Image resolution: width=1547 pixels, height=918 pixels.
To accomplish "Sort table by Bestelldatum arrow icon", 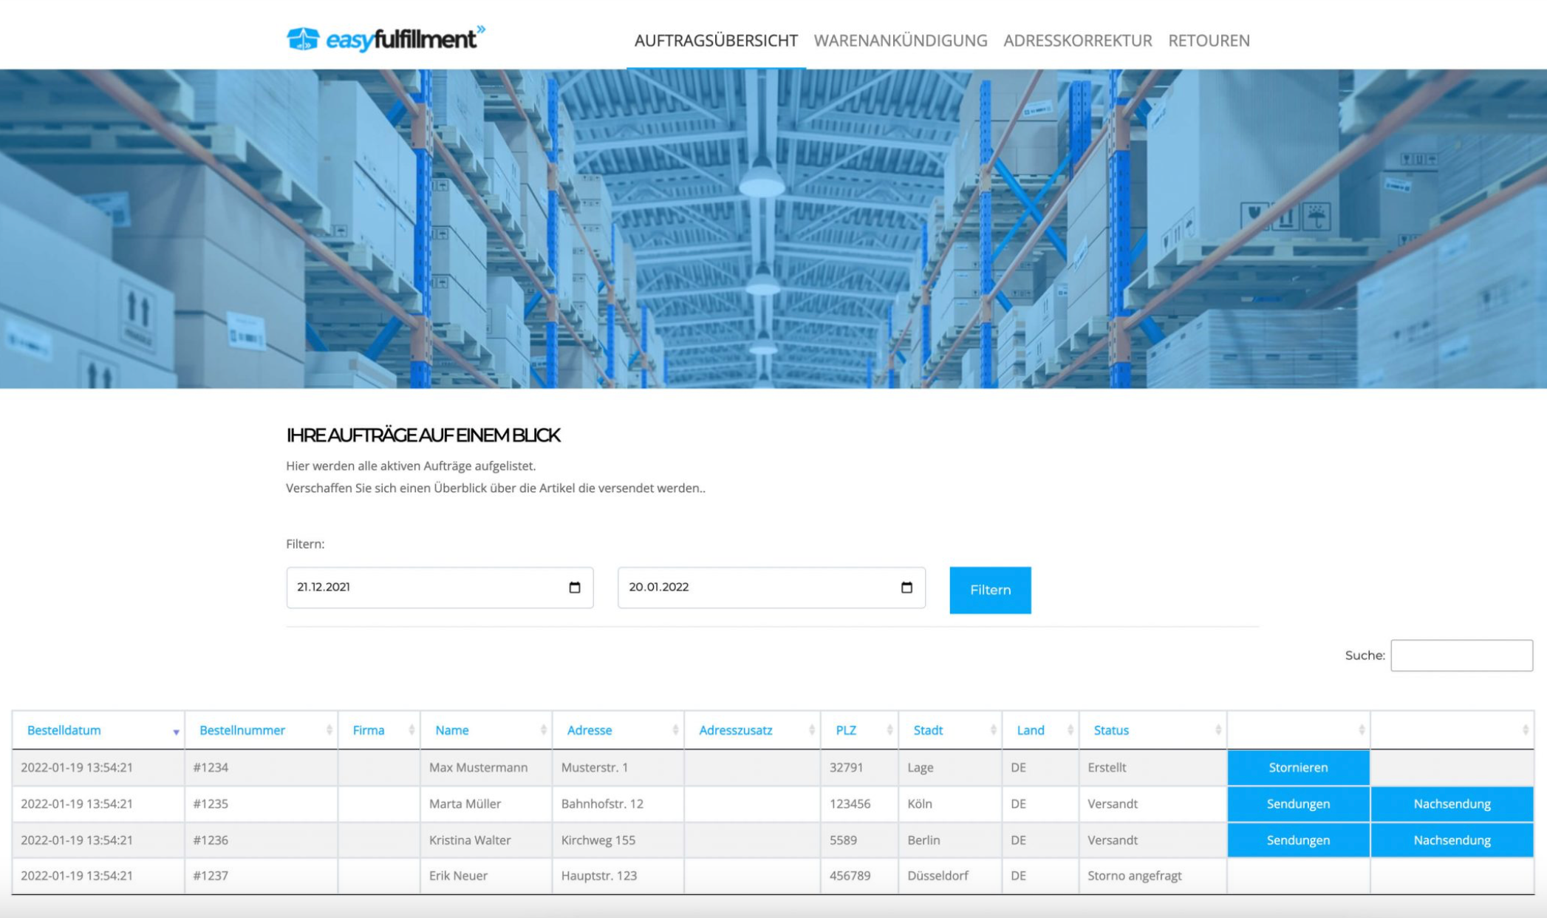I will tap(176, 732).
